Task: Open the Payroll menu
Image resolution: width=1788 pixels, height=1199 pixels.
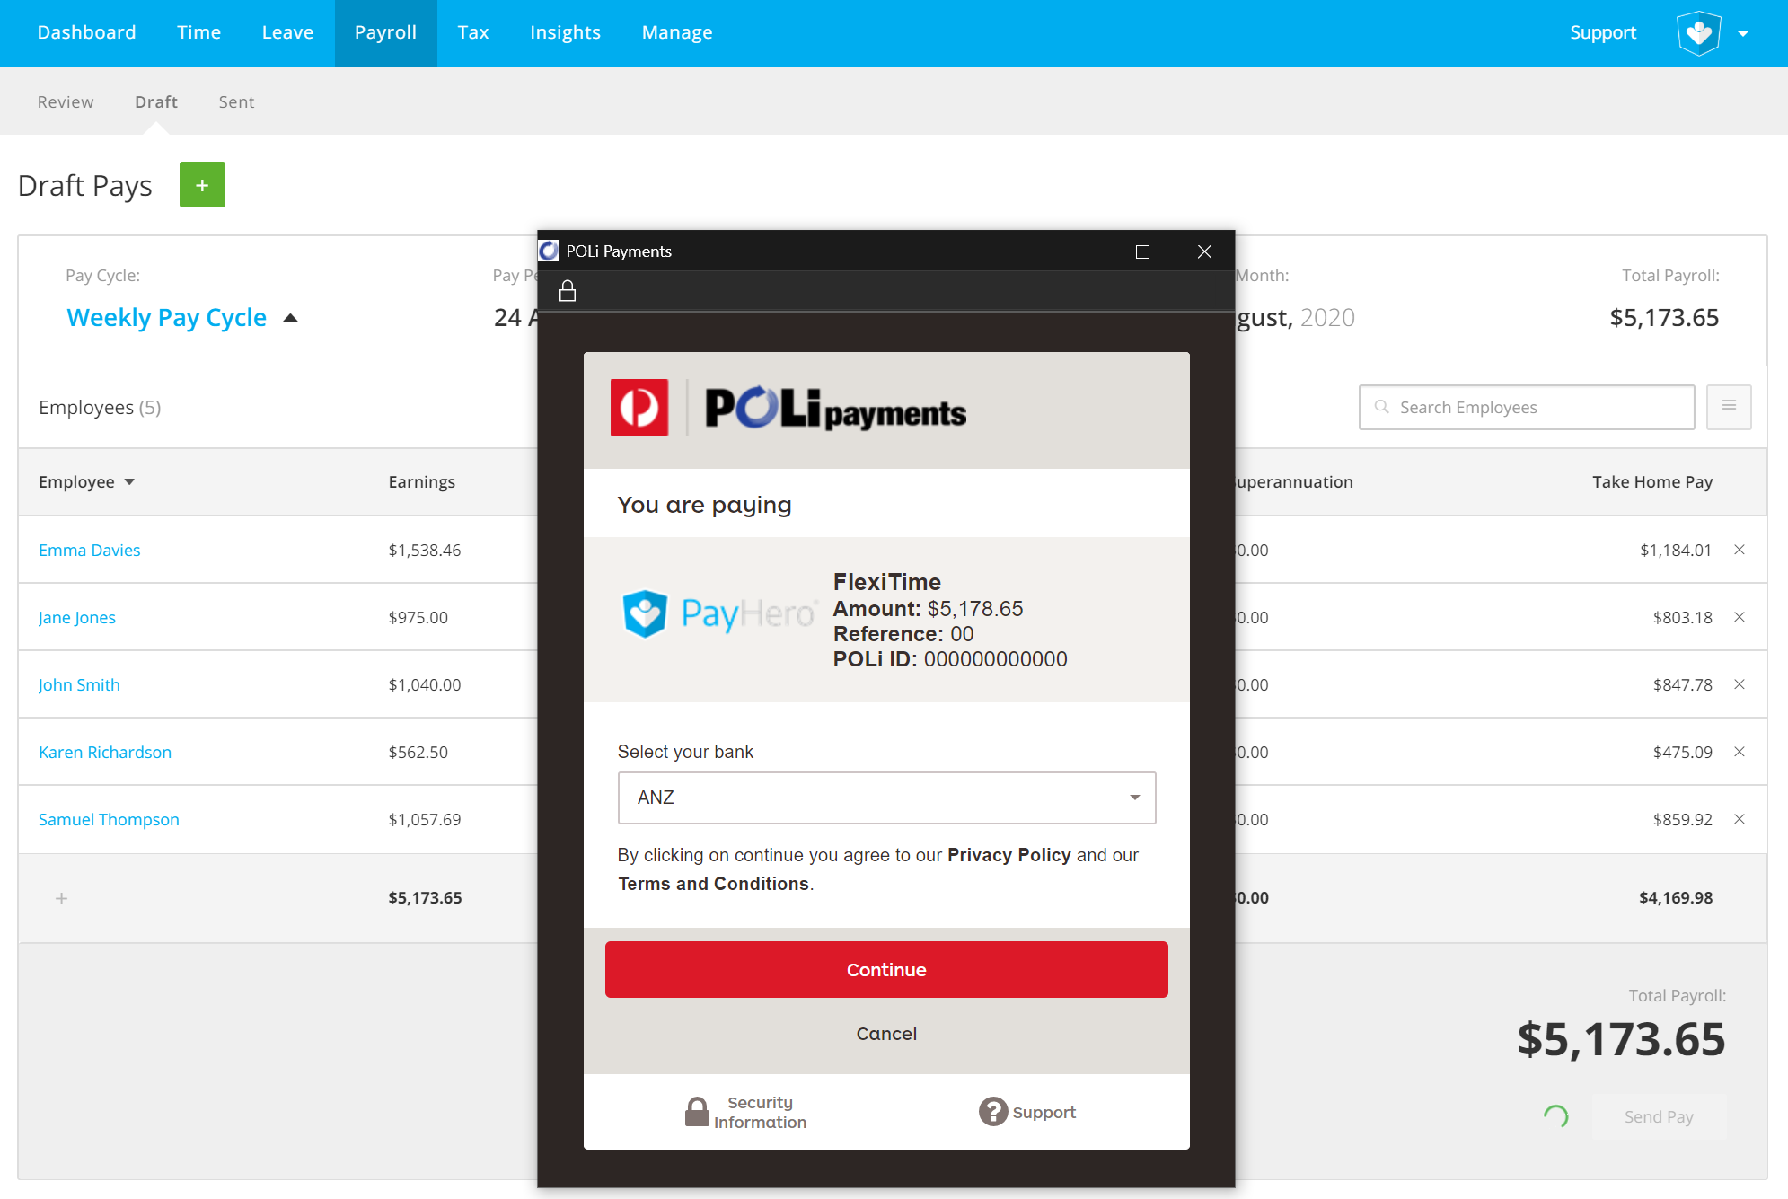Action: point(385,33)
